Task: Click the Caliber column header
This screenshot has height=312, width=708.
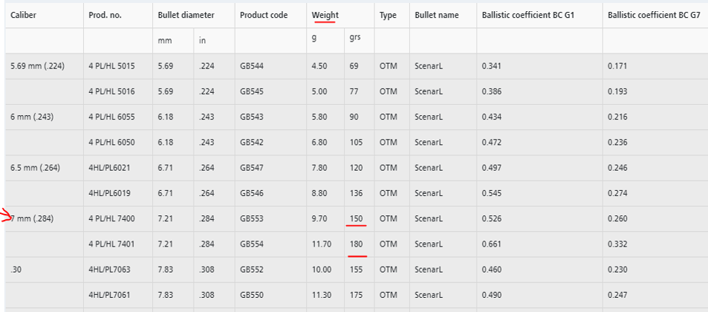Action: click(x=23, y=15)
